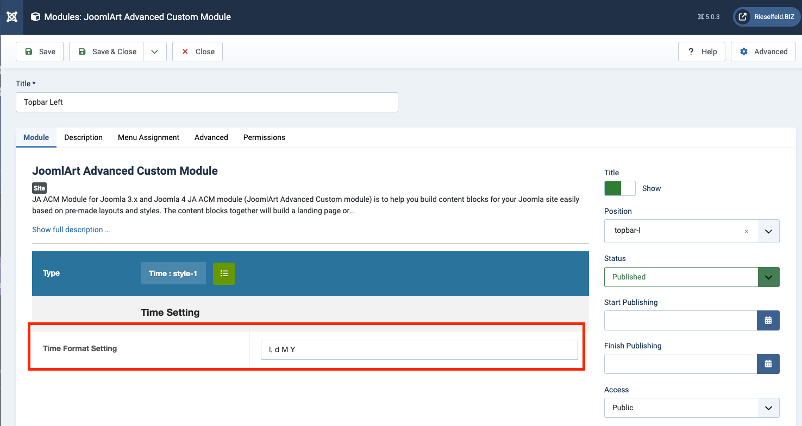Click the Site badge under the module name
Image resolution: width=802 pixels, height=426 pixels.
tap(40, 188)
